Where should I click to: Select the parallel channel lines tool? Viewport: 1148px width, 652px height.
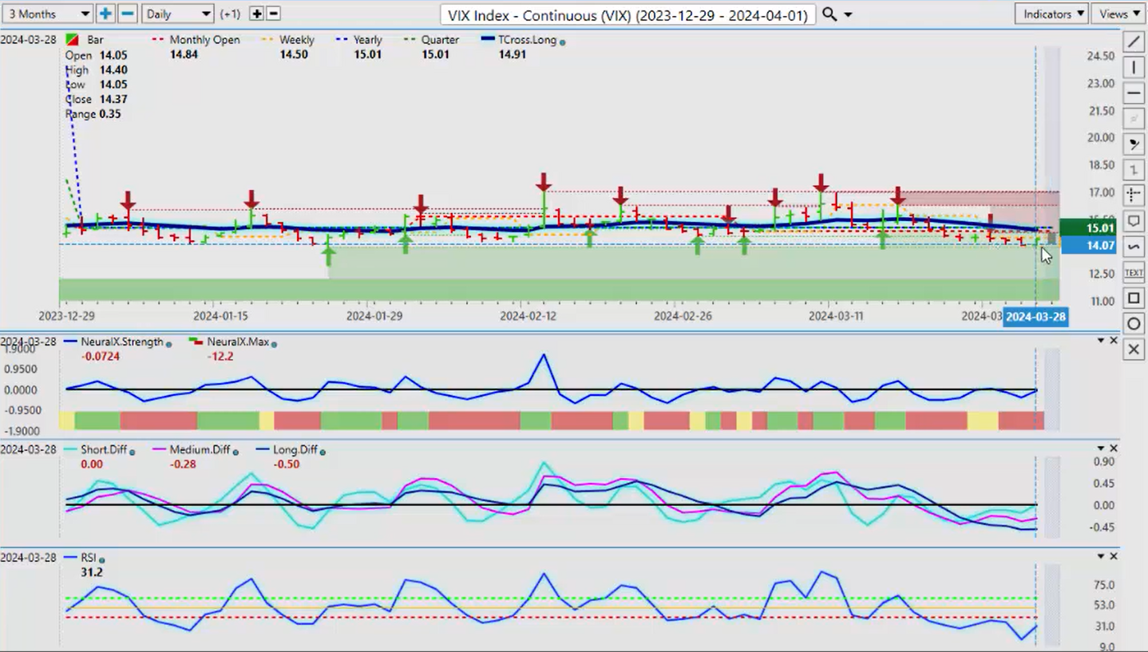click(x=1134, y=118)
